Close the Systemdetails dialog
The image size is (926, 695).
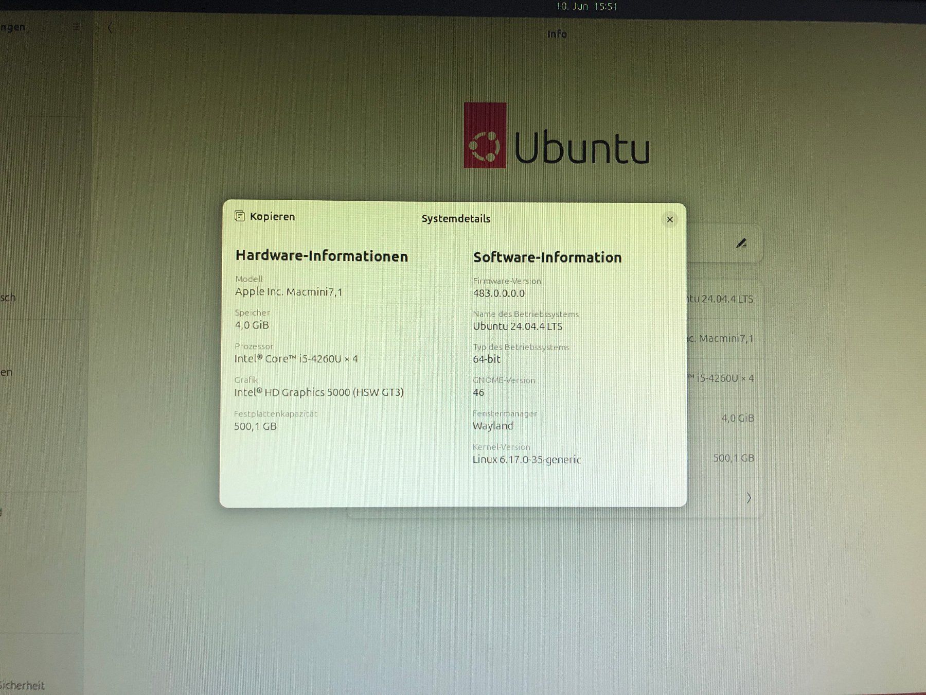pyautogui.click(x=669, y=220)
